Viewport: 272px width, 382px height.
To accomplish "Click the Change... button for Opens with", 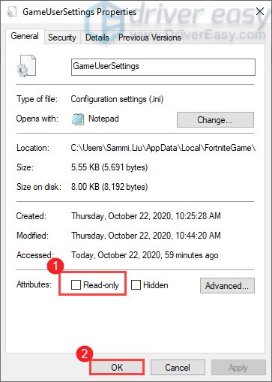I will [215, 120].
